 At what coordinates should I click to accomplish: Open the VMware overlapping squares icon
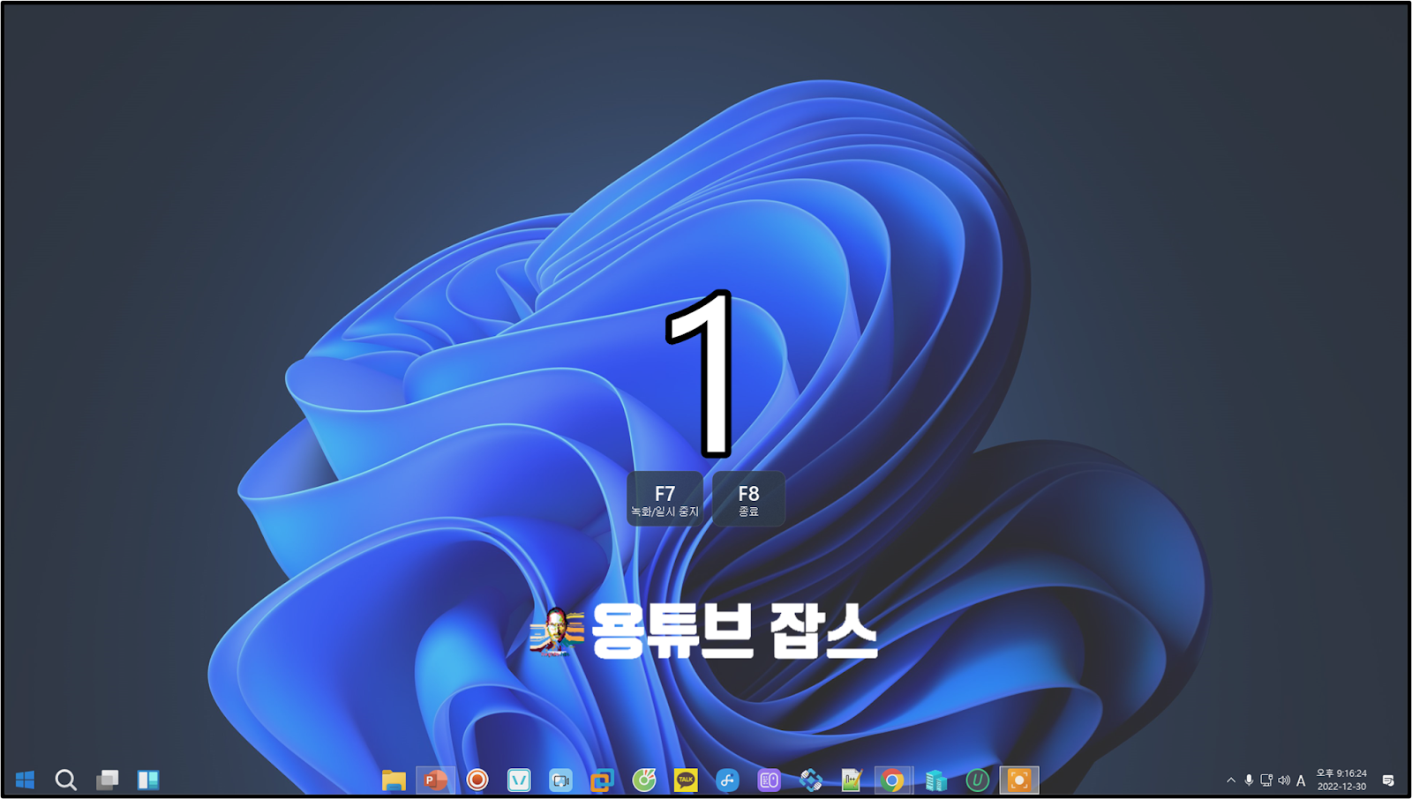602,780
